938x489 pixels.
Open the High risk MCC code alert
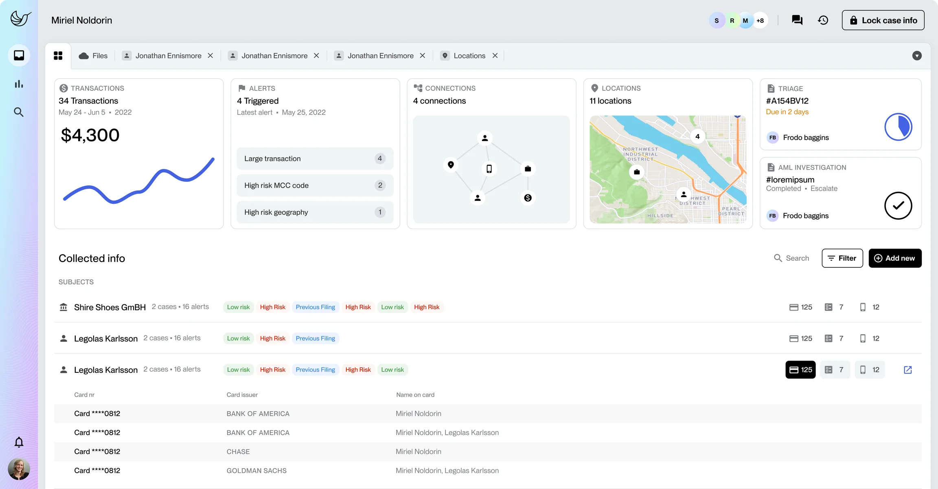315,185
